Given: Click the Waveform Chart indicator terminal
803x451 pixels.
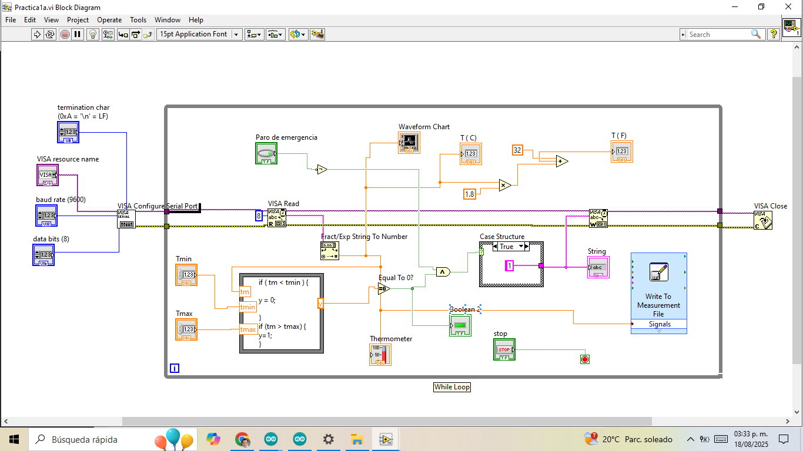Looking at the screenshot, I should 409,143.
